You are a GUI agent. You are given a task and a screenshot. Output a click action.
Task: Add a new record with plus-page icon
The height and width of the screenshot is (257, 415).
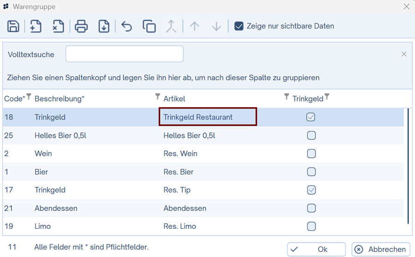36,26
